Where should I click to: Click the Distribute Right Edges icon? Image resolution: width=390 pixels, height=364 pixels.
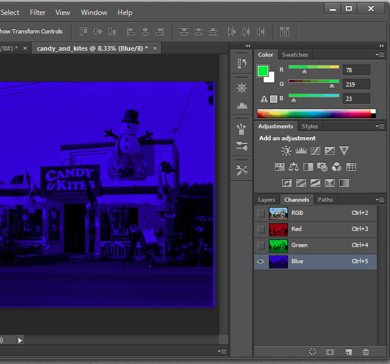point(261,32)
